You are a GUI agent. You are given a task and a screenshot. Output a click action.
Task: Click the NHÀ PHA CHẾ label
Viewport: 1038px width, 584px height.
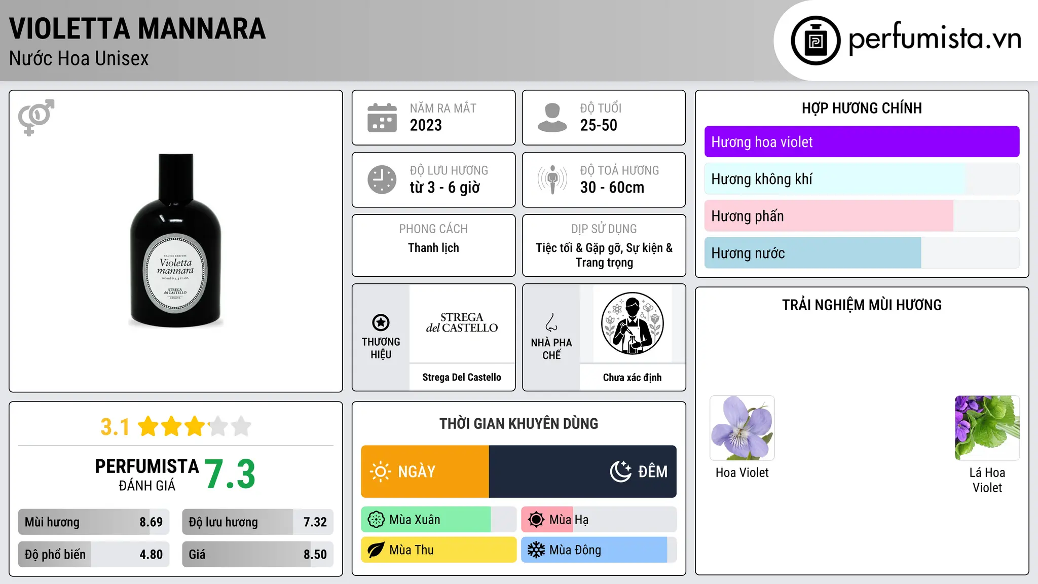(551, 349)
